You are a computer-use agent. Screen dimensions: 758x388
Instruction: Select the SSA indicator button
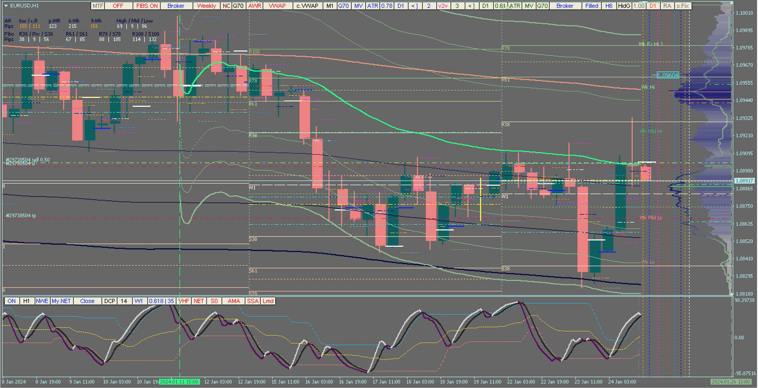pyautogui.click(x=252, y=301)
